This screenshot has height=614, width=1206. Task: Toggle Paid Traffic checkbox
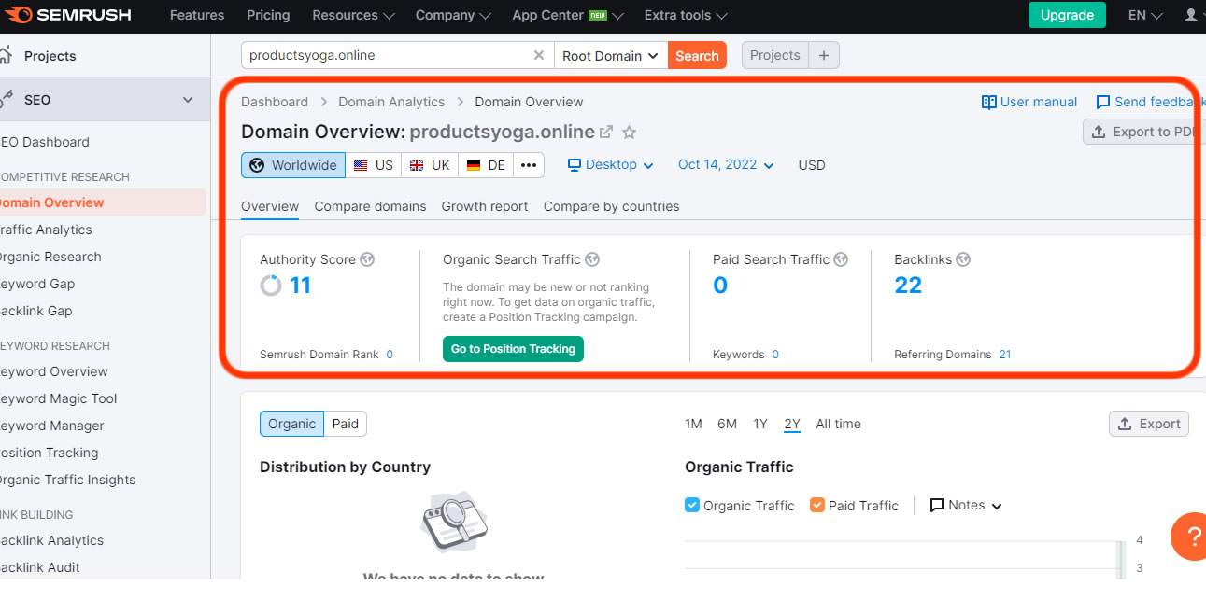(817, 505)
